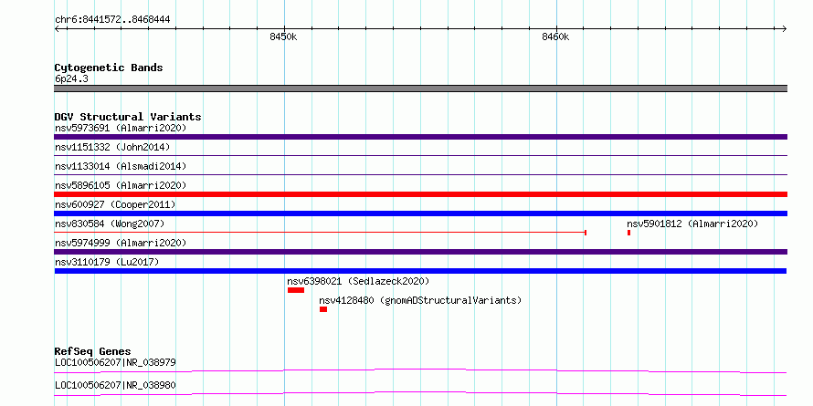
Task: Open variant label nsv4128480 (gnomADStructuralVariants)
Action: coord(420,300)
